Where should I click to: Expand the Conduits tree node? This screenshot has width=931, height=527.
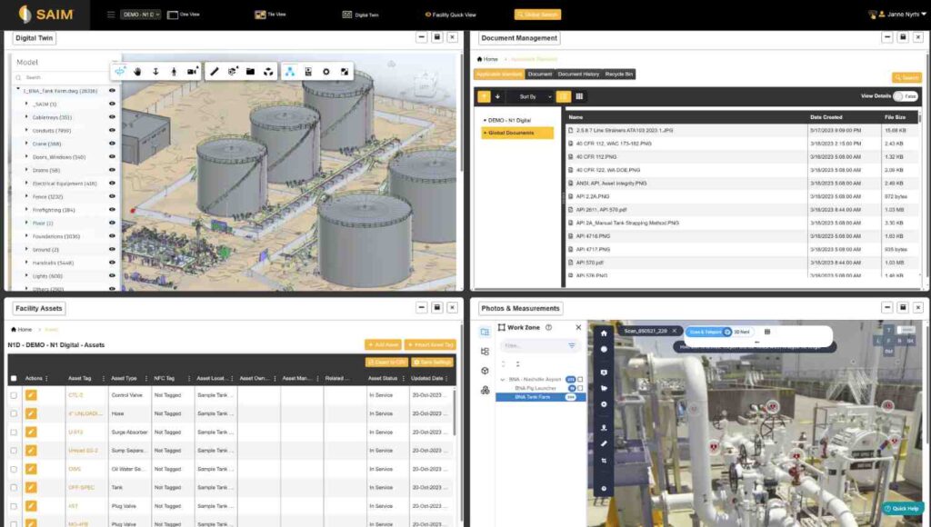pos(26,131)
